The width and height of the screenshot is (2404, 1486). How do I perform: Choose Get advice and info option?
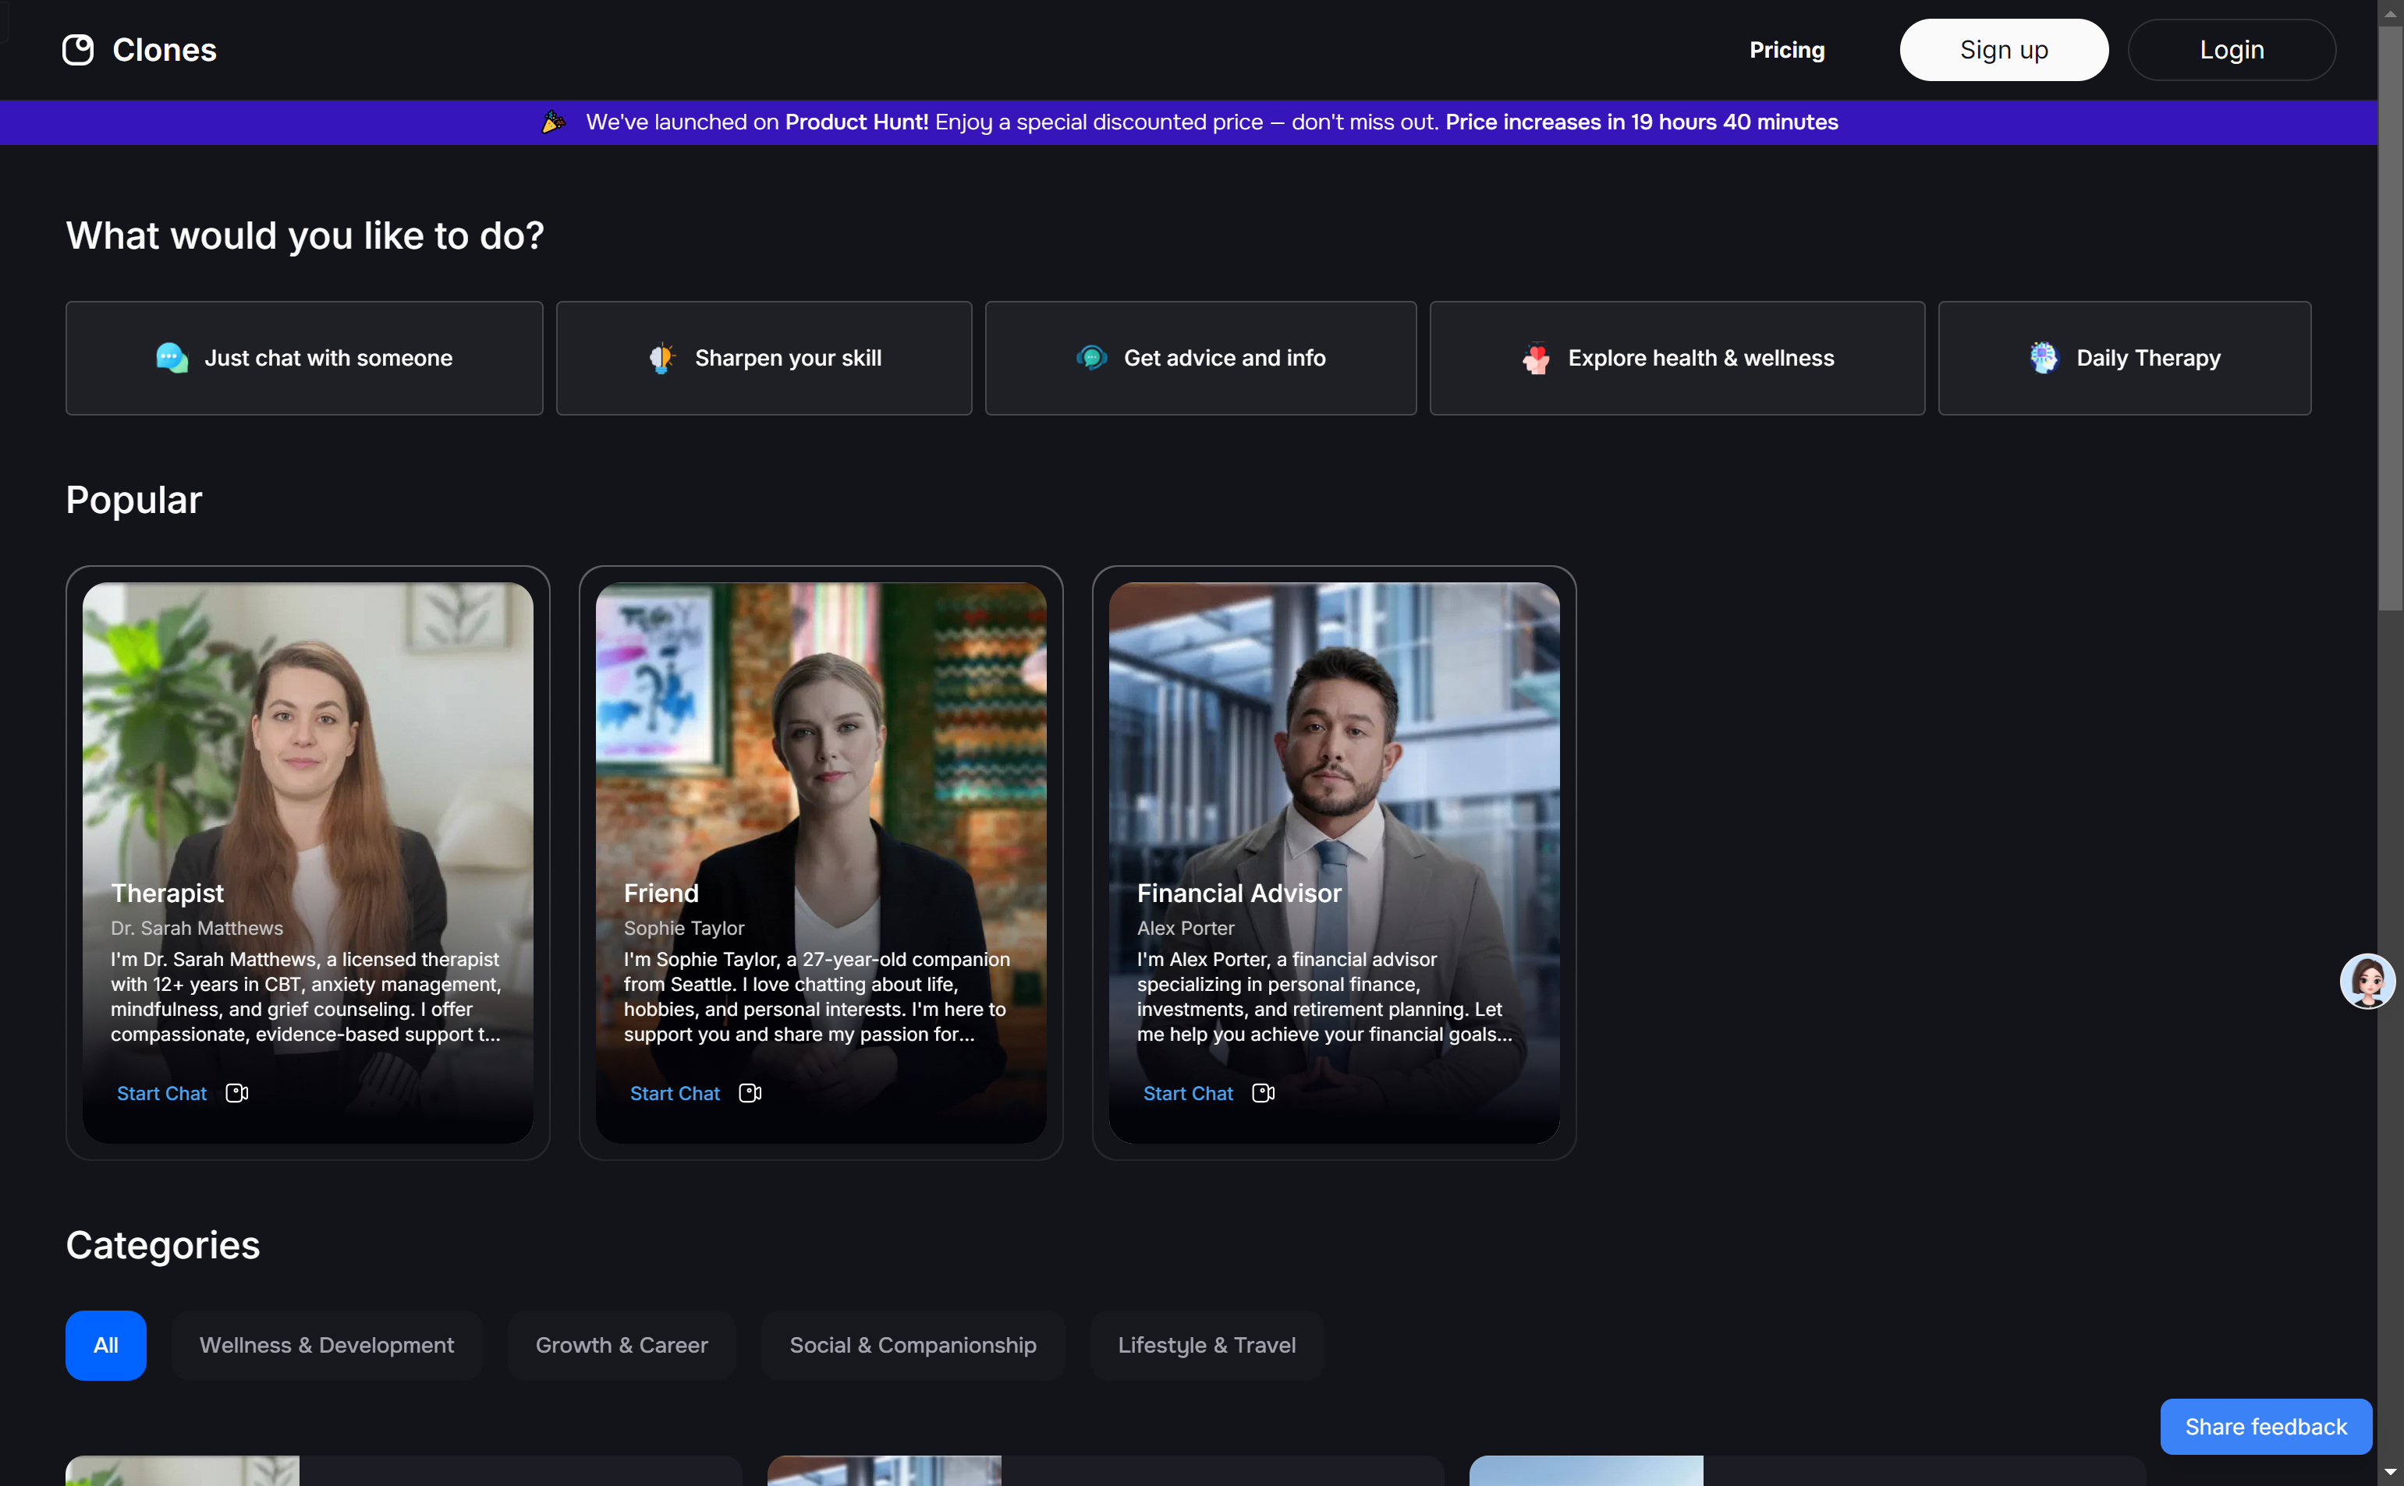click(x=1200, y=358)
